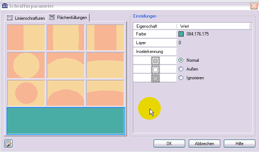Choose the fill with the left vertical pink band
The width and height of the screenshot is (259, 152).
pos(26,38)
